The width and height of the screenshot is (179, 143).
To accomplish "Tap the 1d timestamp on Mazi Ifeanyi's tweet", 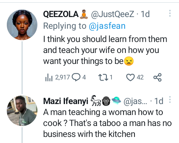I will (159, 101).
